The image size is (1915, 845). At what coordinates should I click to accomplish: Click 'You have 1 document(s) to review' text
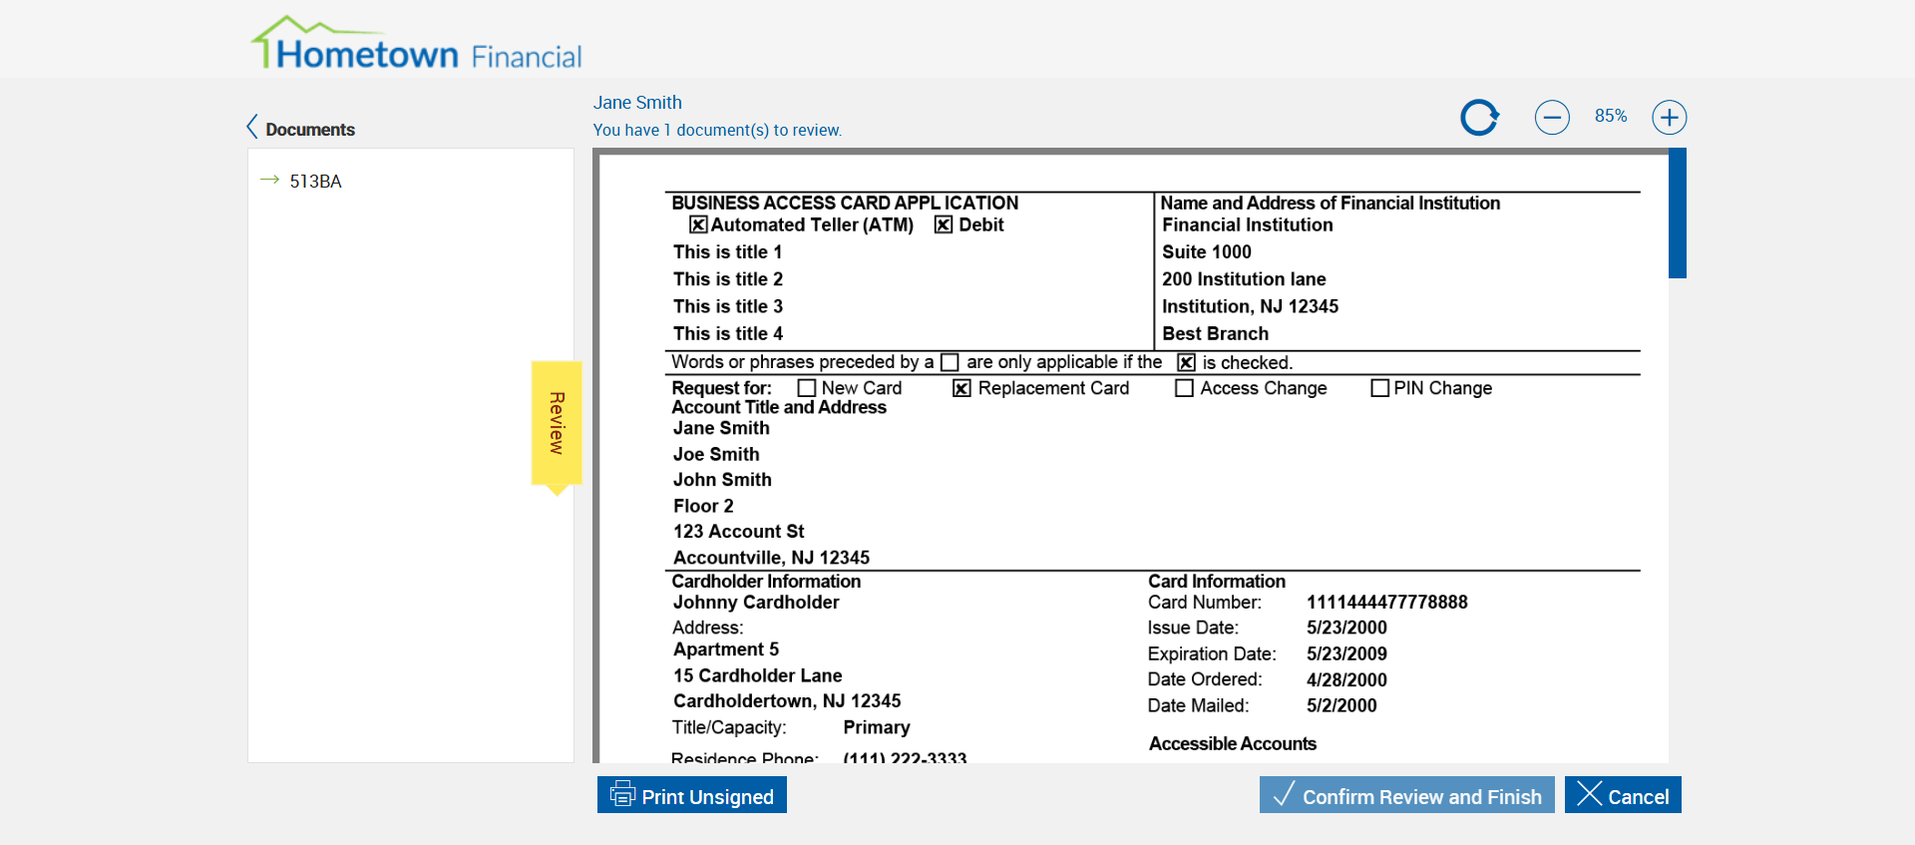(x=717, y=130)
